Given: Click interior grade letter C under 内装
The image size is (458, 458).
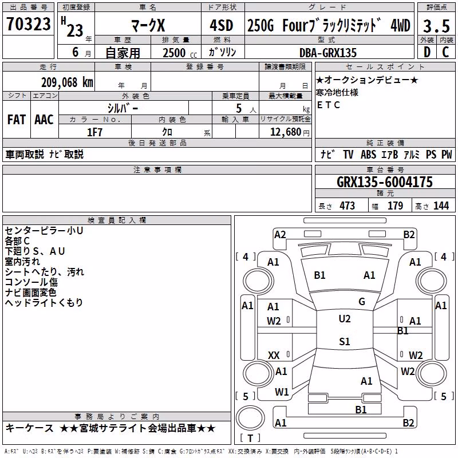Looking at the screenshot, I should (446, 52).
